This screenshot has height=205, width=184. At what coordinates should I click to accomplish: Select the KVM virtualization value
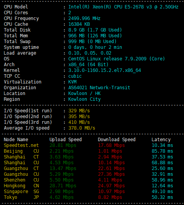pos(72,82)
